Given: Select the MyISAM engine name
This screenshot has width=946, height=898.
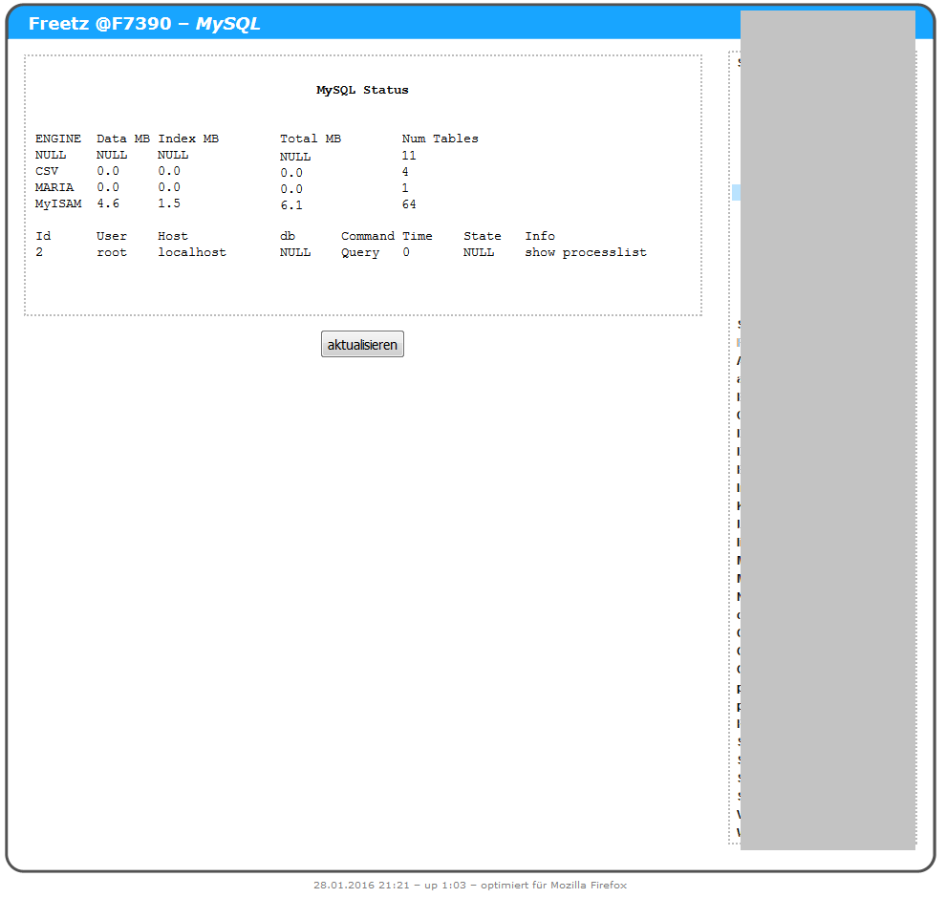Looking at the screenshot, I should pos(58,203).
